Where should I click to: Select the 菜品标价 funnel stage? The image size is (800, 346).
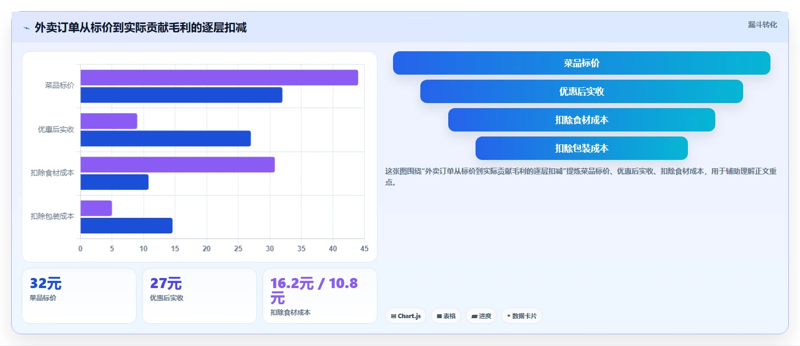pyautogui.click(x=581, y=63)
